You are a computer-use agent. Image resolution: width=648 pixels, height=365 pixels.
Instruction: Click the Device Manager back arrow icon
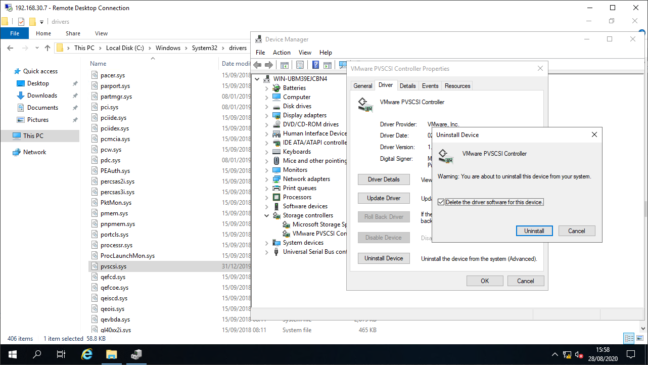tap(257, 65)
